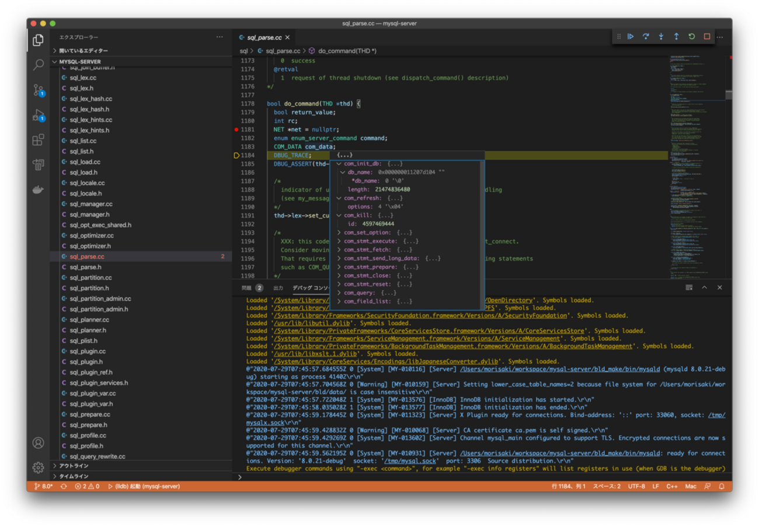The image size is (759, 527).
Task: Expand the アウトライン section
Action: (x=74, y=466)
